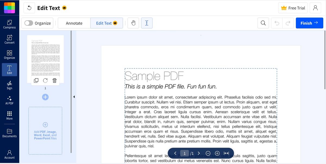The image size is (326, 164).
Task: Click the Finish button
Action: tap(309, 23)
